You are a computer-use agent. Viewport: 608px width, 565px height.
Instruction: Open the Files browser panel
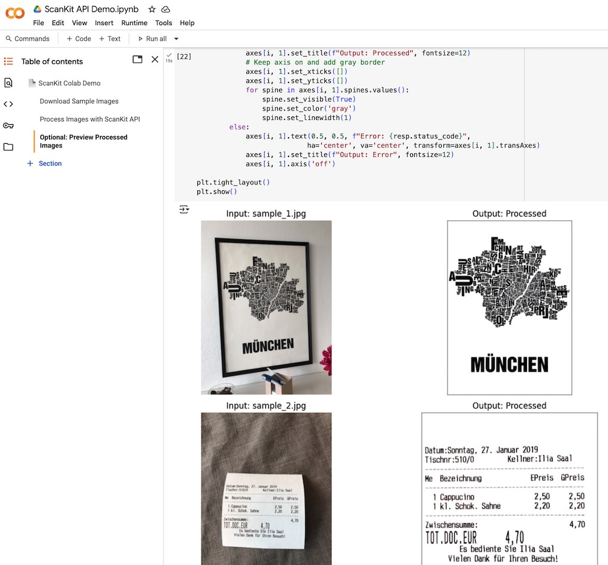pyautogui.click(x=8, y=147)
